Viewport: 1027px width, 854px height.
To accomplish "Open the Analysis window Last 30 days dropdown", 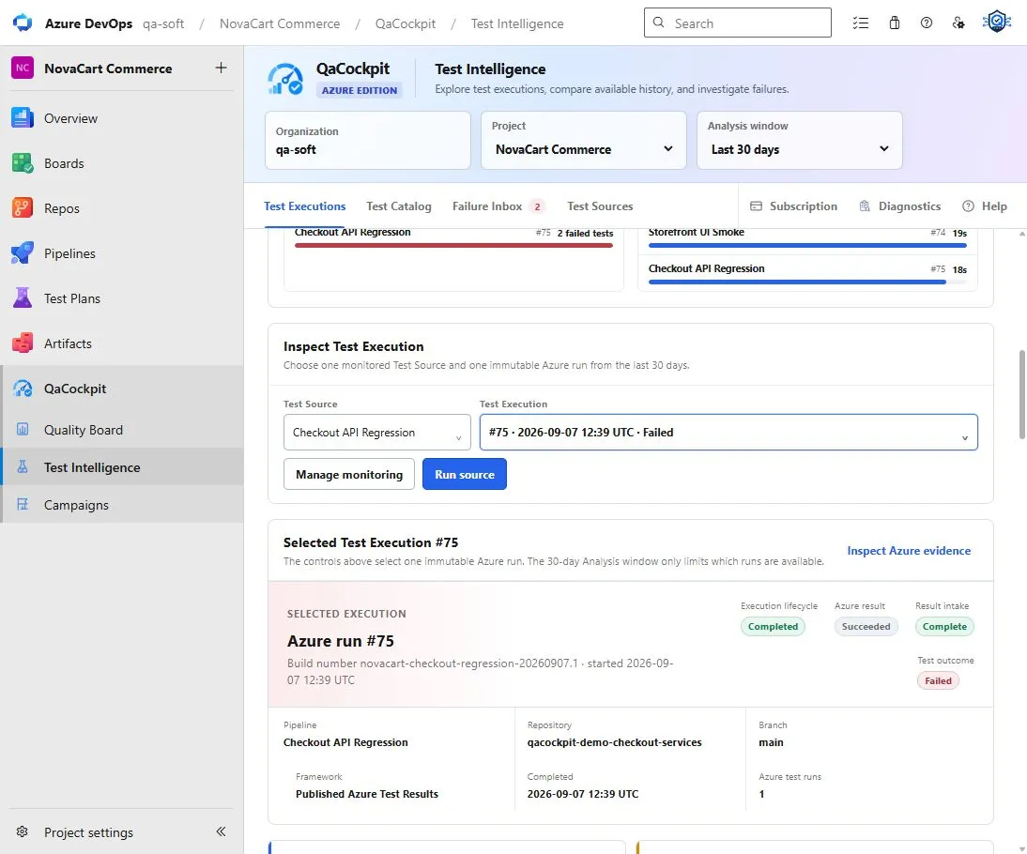I will pyautogui.click(x=800, y=148).
